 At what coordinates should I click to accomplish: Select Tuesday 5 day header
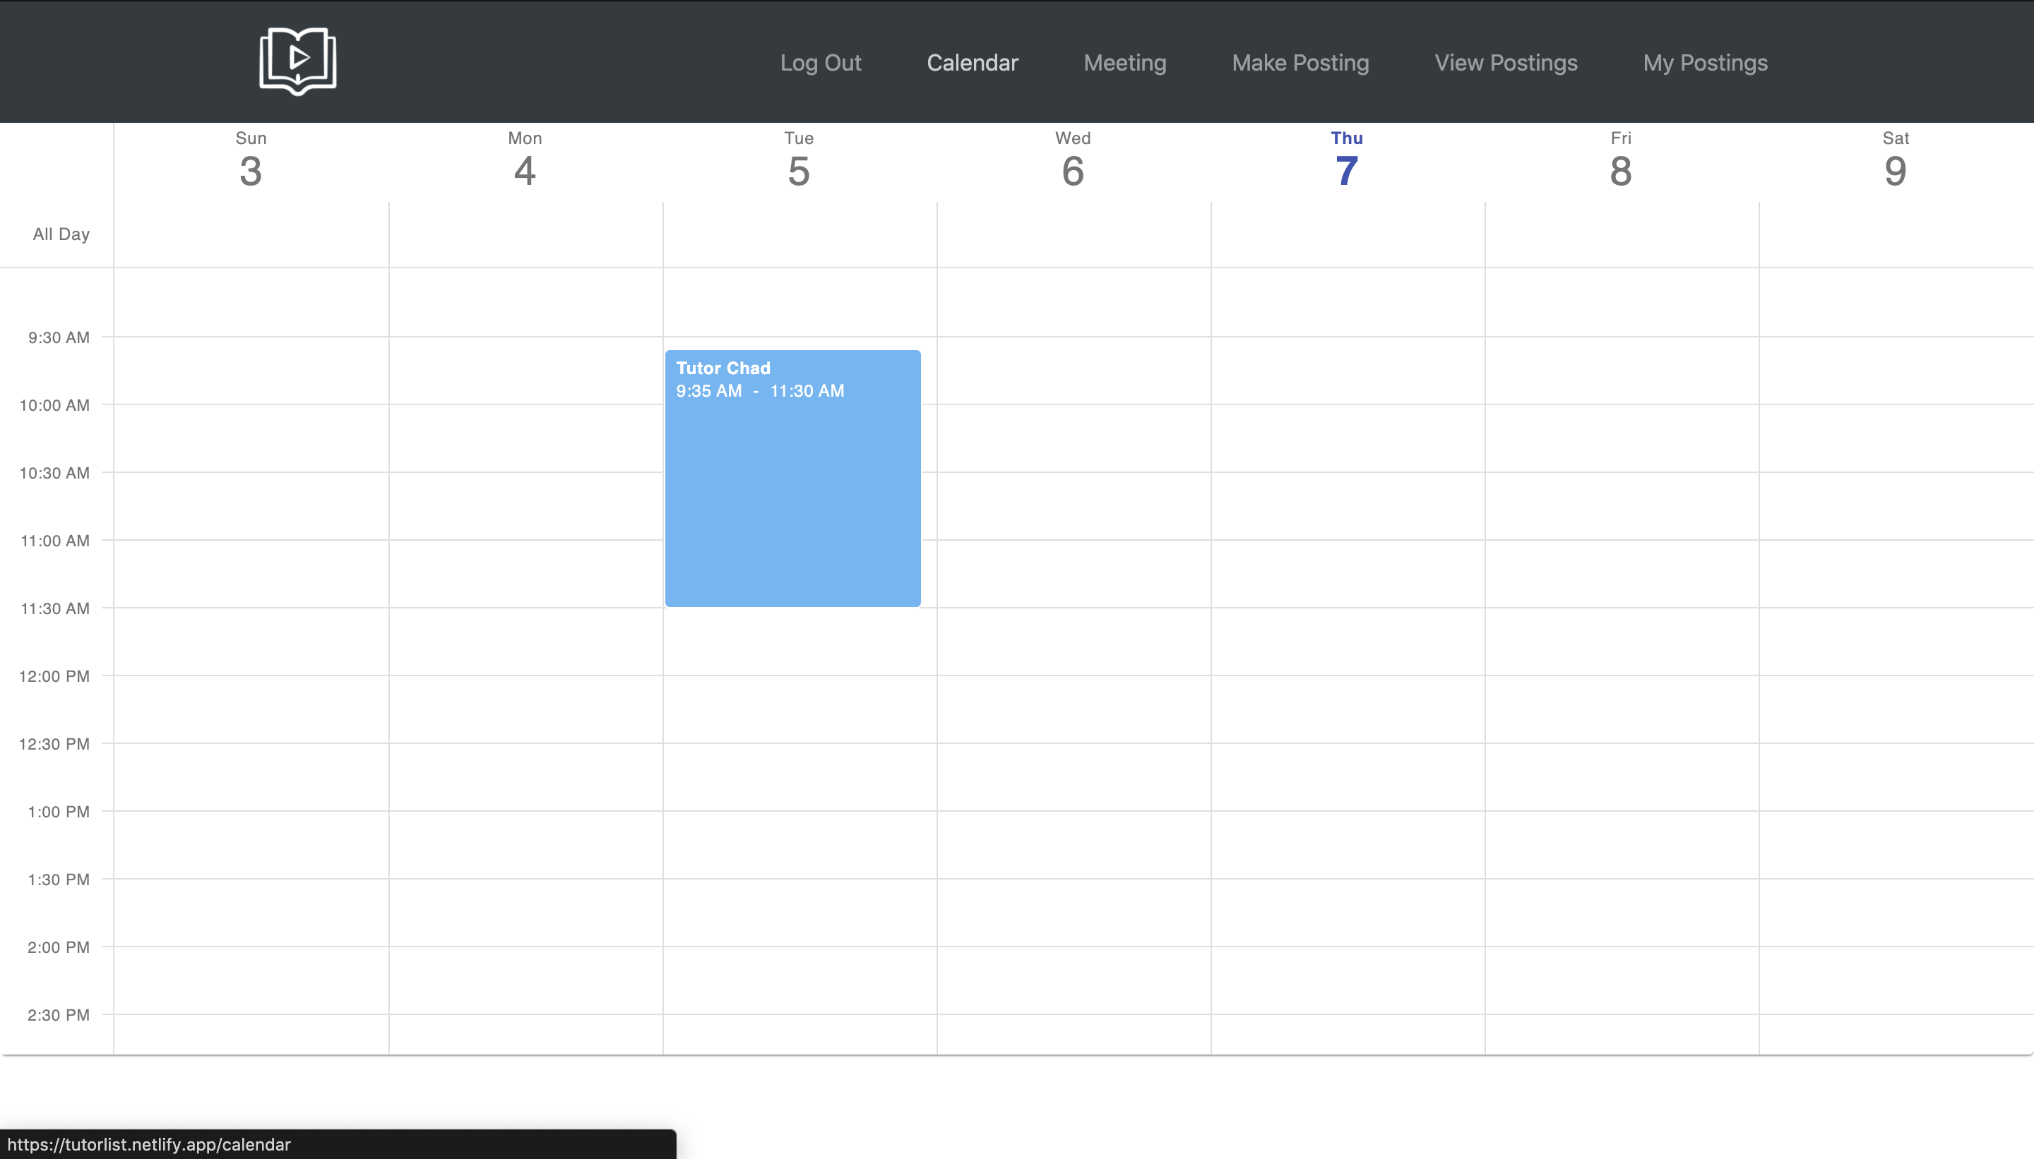pos(799,162)
